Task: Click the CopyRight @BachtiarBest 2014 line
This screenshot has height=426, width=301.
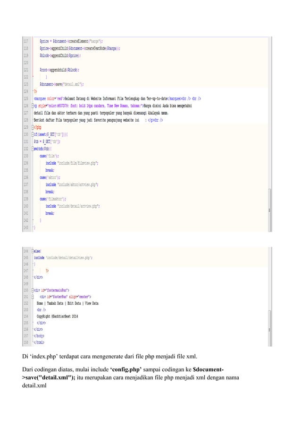Action: 57,316
